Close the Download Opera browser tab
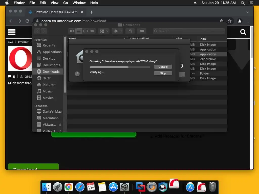This screenshot has width=259, height=194. pos(82,12)
